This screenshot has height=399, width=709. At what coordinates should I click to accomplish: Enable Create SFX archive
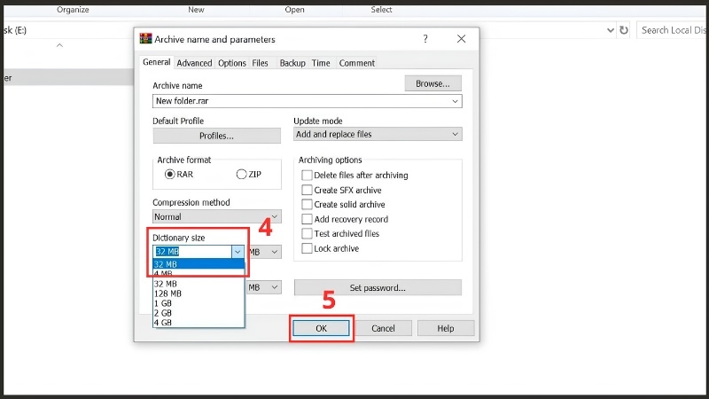tap(307, 190)
